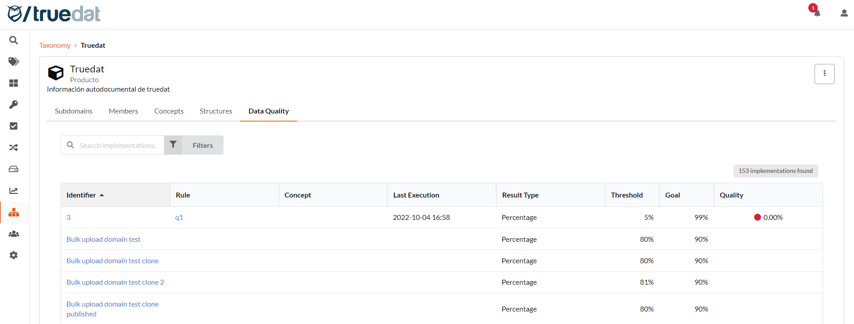Image resolution: width=854 pixels, height=324 pixels.
Task: Click the Taxonomy breadcrumb link
Action: 55,46
